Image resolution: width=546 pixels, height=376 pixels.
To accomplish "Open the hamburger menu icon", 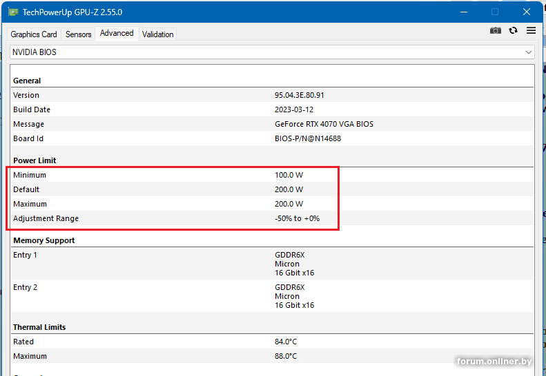I will point(531,30).
